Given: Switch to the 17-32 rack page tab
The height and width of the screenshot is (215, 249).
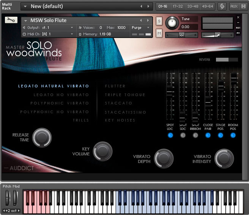Looking at the screenshot, I should tap(177, 6).
